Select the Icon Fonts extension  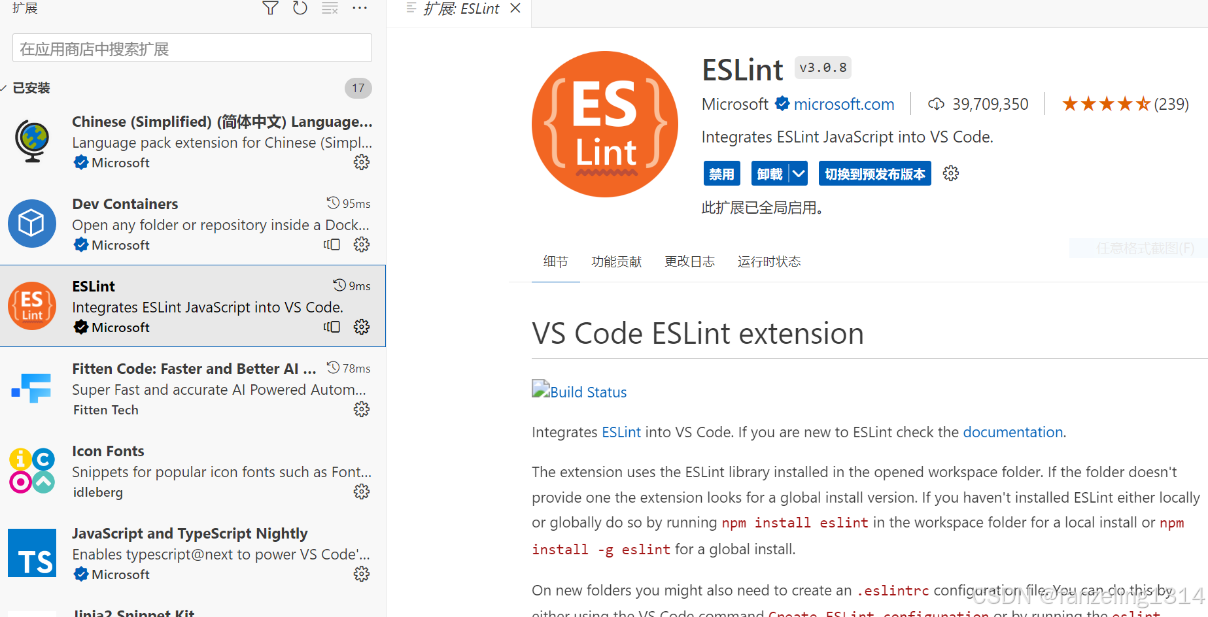click(192, 471)
